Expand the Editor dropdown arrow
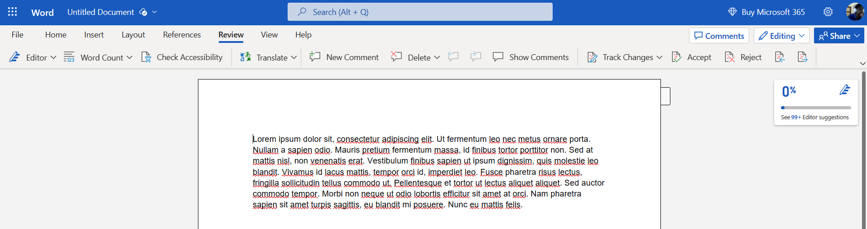867x229 pixels. coord(53,57)
